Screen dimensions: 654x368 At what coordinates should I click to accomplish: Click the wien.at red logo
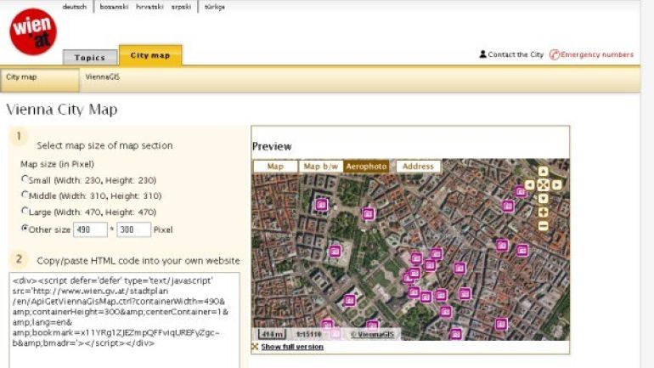(x=33, y=31)
